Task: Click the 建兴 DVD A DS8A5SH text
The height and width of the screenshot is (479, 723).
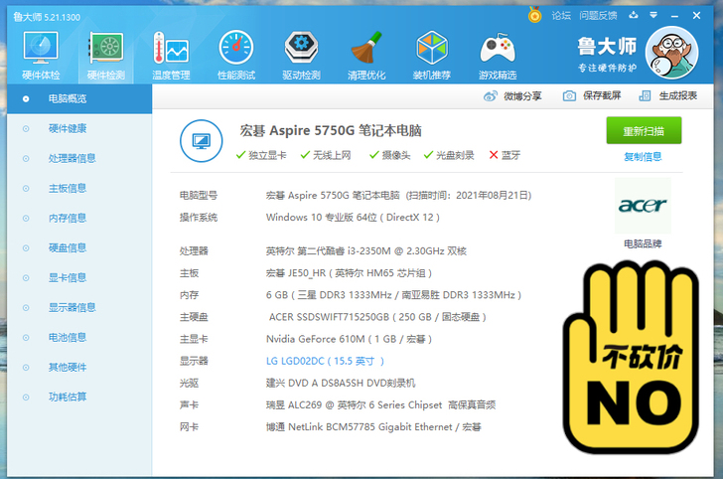Action: (x=341, y=383)
